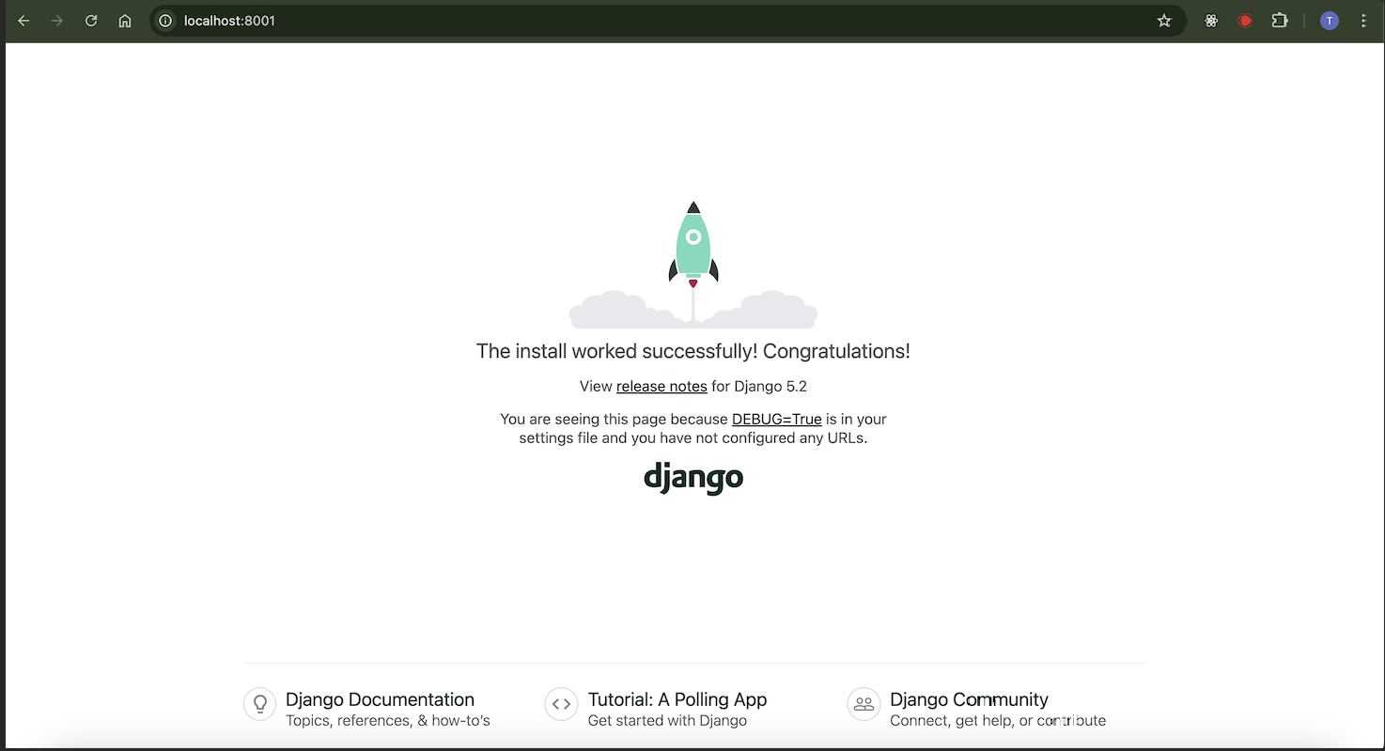Click "Topics, references, & how-to's" text
The height and width of the screenshot is (751, 1385).
click(x=388, y=721)
